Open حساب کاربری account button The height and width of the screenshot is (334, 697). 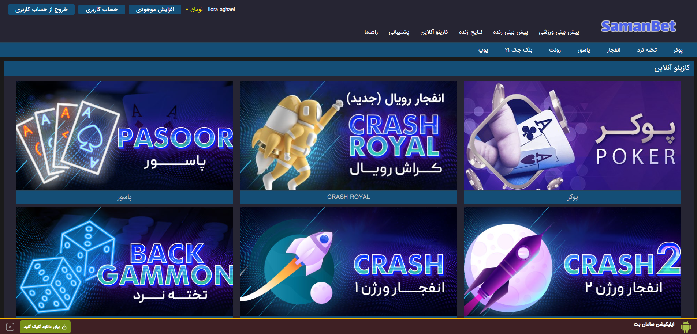(x=102, y=10)
